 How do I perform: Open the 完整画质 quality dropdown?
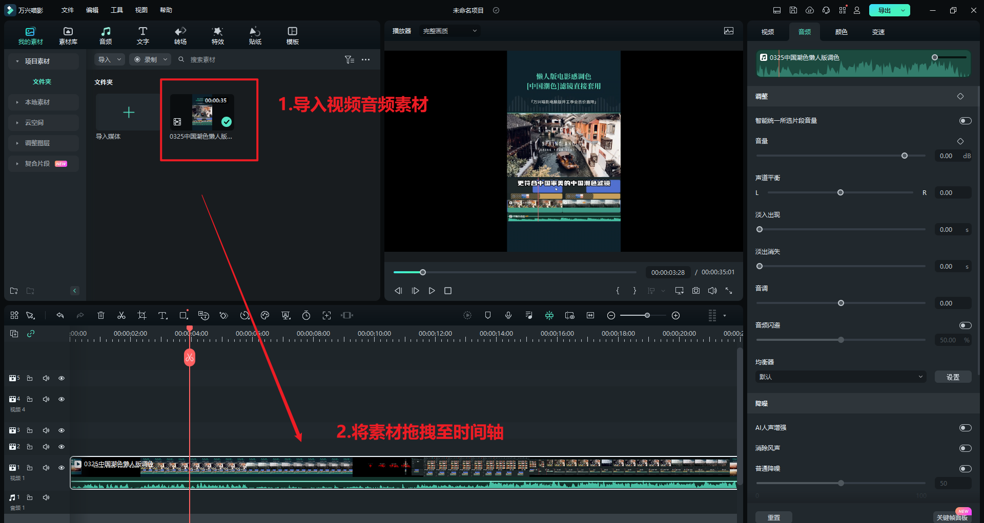click(449, 31)
